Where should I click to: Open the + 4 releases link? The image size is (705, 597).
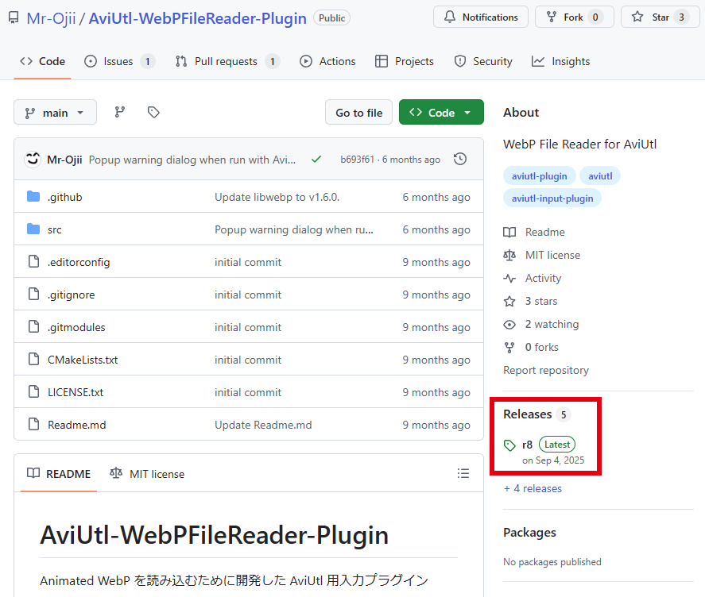point(533,488)
